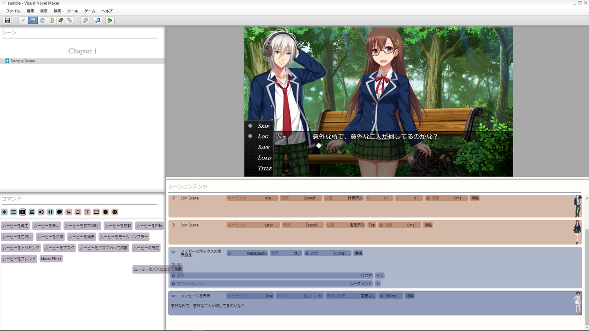Open the ツール menu

coord(72,11)
